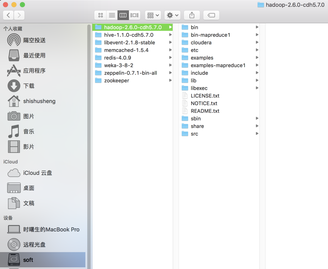The height and width of the screenshot is (269, 328).
Task: Click the Edit Tags toolbar icon
Action: [211, 15]
